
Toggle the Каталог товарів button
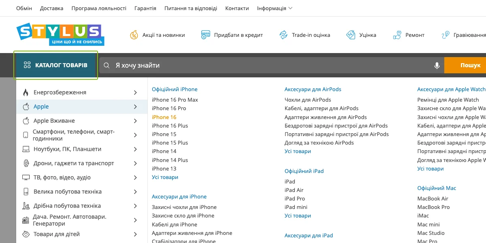coord(56,65)
